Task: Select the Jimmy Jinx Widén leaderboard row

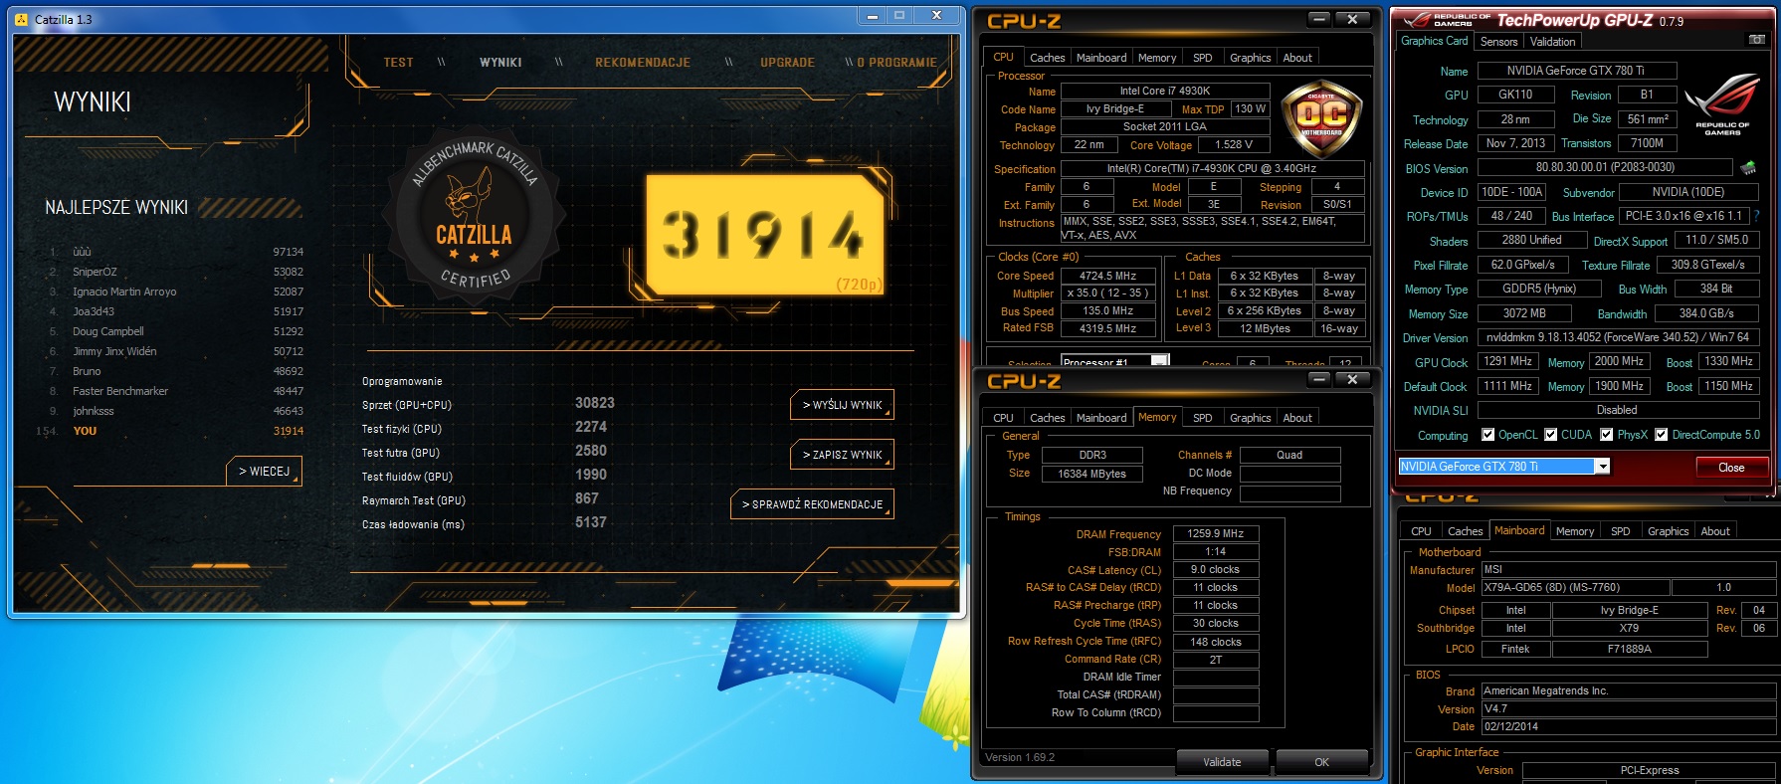Action: click(x=176, y=351)
